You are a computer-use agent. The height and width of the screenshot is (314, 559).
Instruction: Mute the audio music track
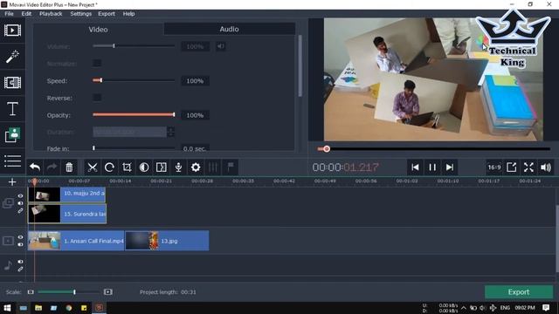pyautogui.click(x=20, y=262)
